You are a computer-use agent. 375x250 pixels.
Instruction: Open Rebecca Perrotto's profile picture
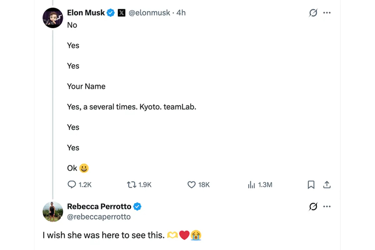pyautogui.click(x=53, y=212)
